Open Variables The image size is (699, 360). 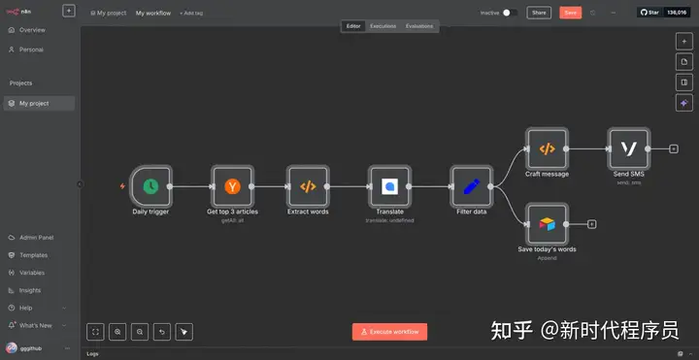[x=39, y=273]
